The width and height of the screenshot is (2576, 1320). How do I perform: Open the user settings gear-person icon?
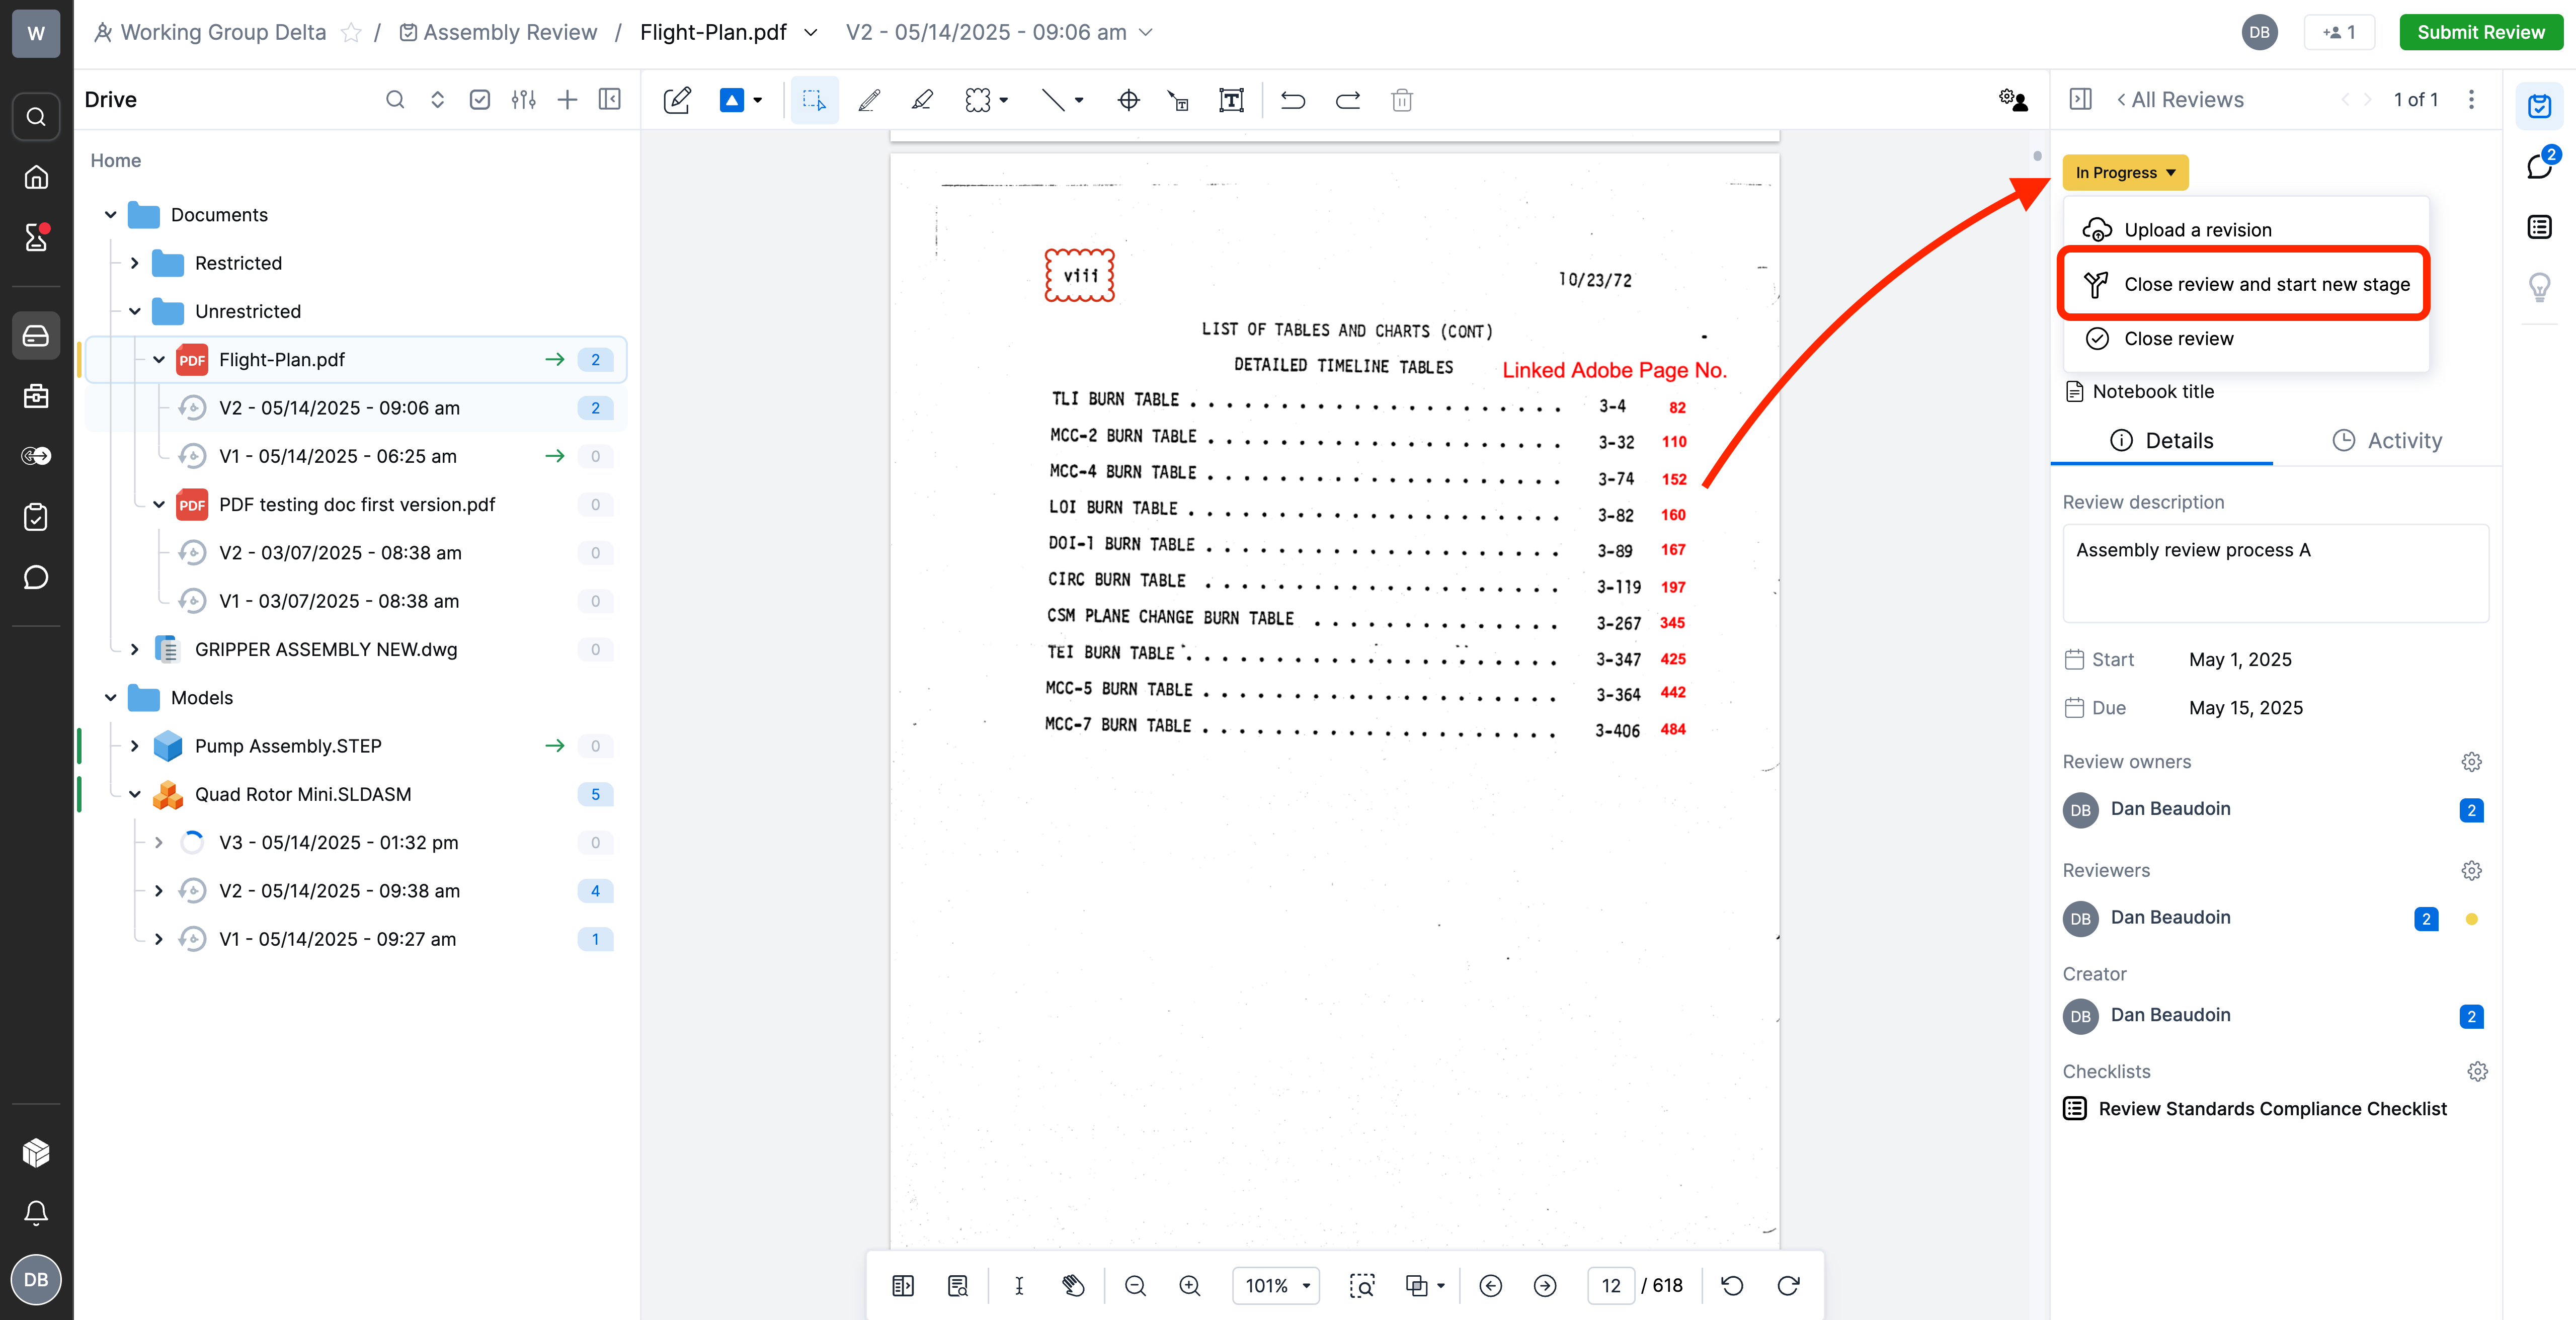(2013, 100)
